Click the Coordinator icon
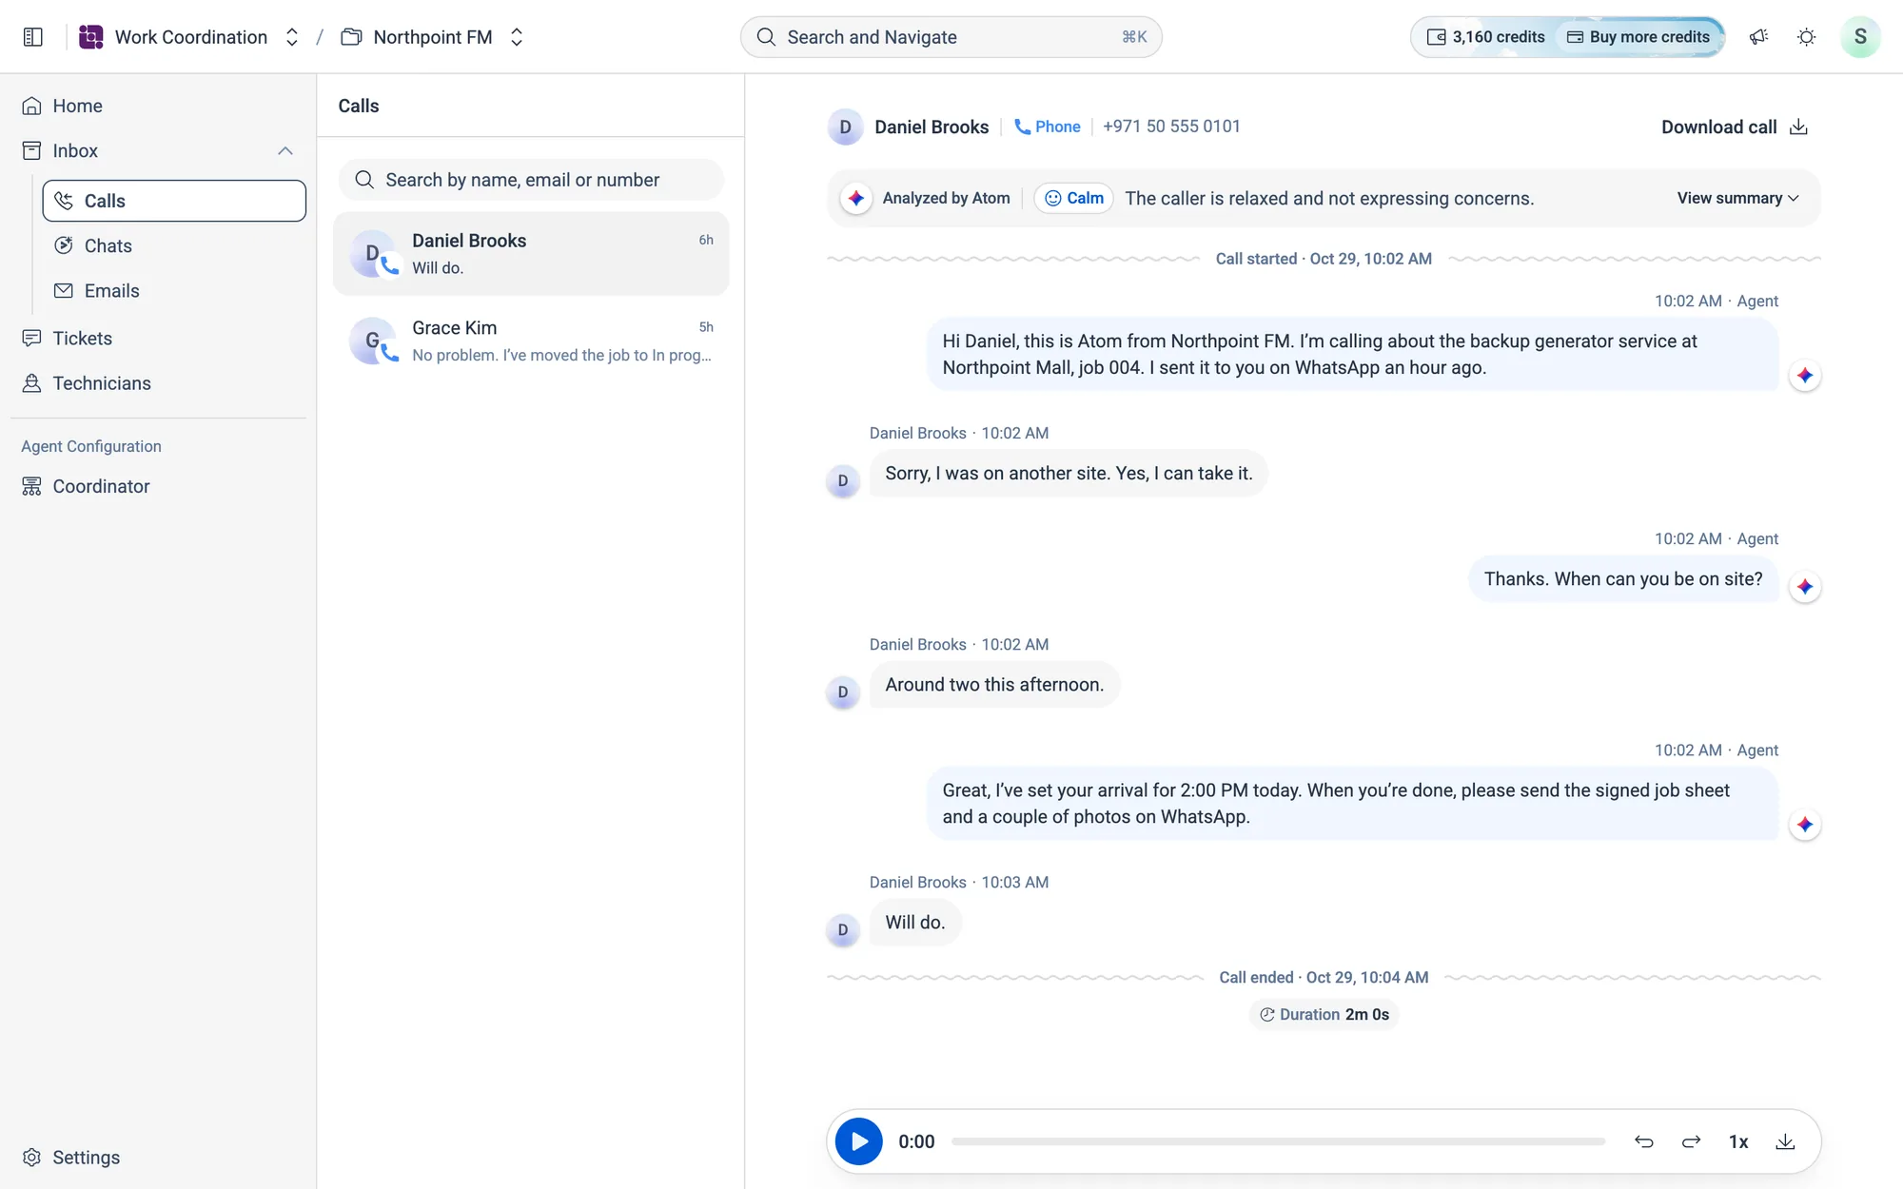 coord(31,486)
